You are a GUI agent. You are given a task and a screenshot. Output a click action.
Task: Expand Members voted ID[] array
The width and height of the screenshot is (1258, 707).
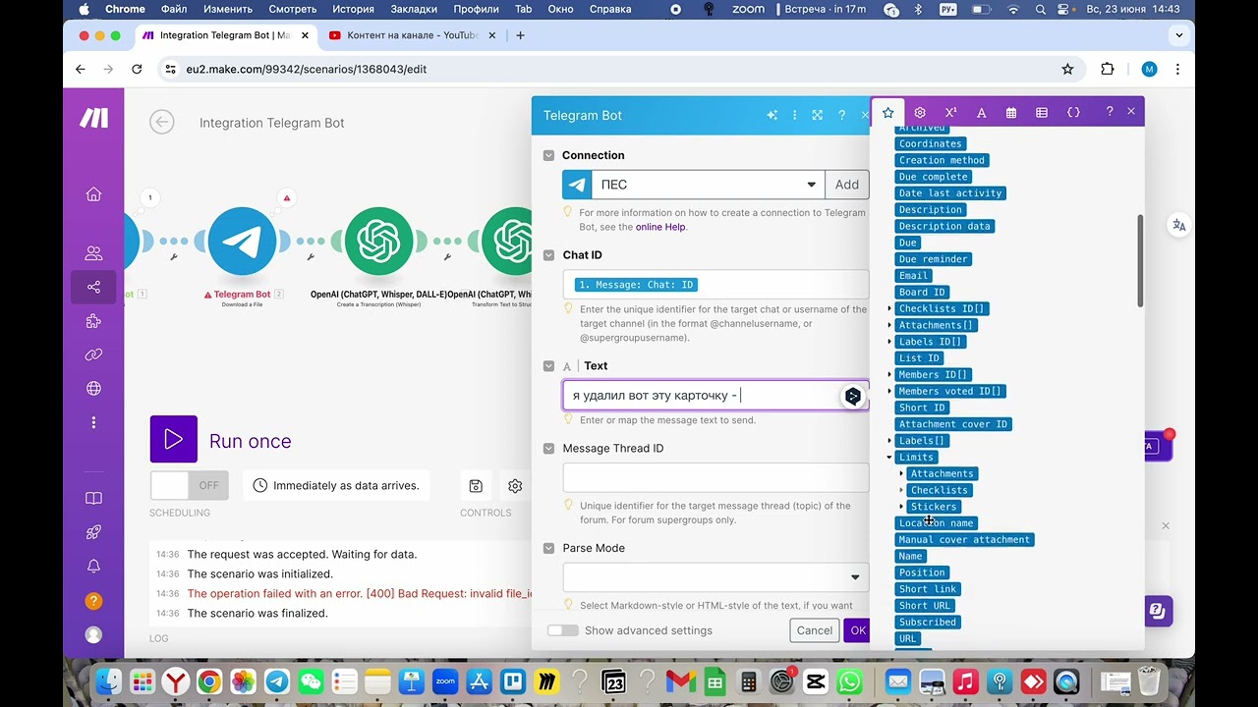coord(889,391)
